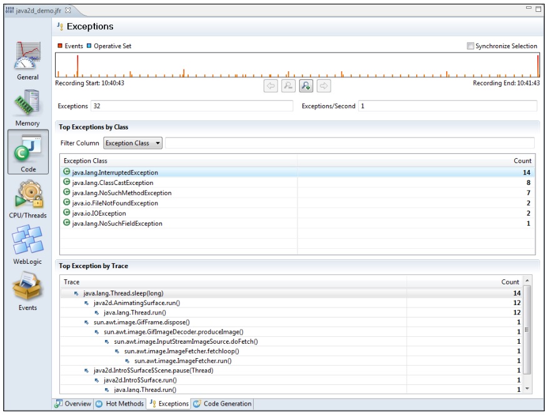
Task: Click the arrow icon beside ImageFetcher.fetchloop()
Action: pyautogui.click(x=117, y=351)
